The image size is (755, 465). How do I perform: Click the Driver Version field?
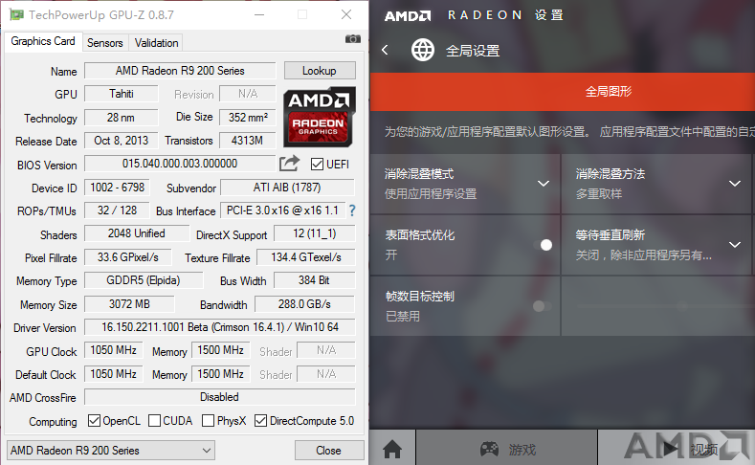point(219,327)
